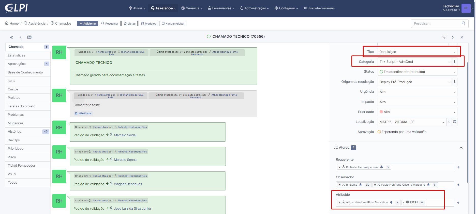
Task: Click Modelos button
Action: [148, 24]
